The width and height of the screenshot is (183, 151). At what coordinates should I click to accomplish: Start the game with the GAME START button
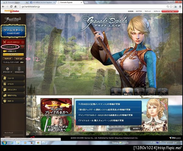13,31
